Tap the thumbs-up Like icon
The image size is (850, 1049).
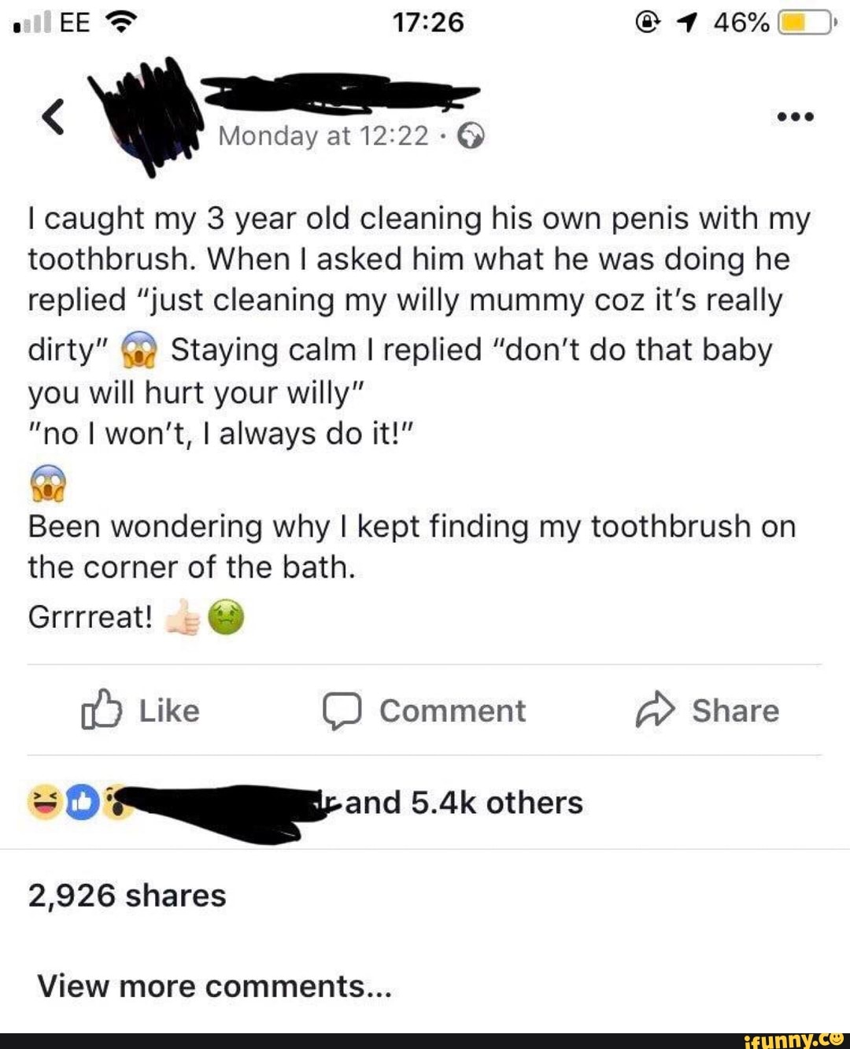(102, 710)
